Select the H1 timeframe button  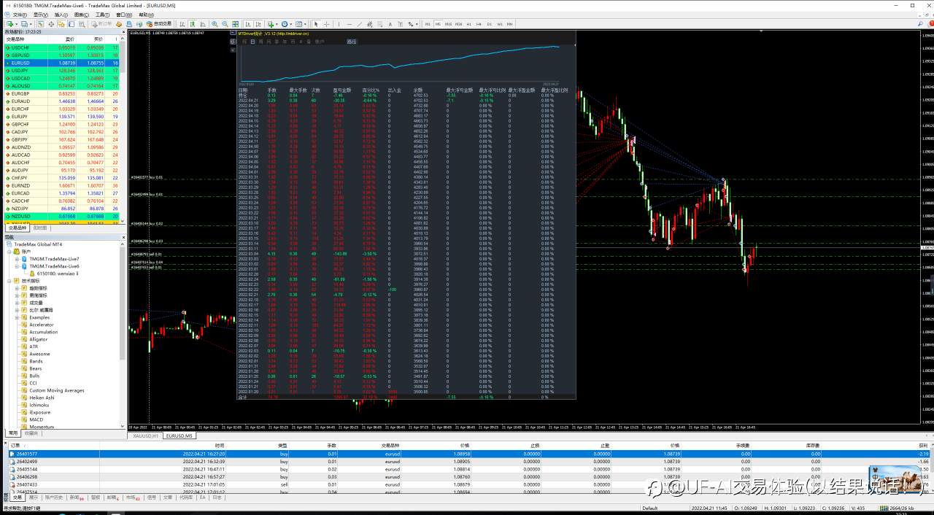(468, 24)
